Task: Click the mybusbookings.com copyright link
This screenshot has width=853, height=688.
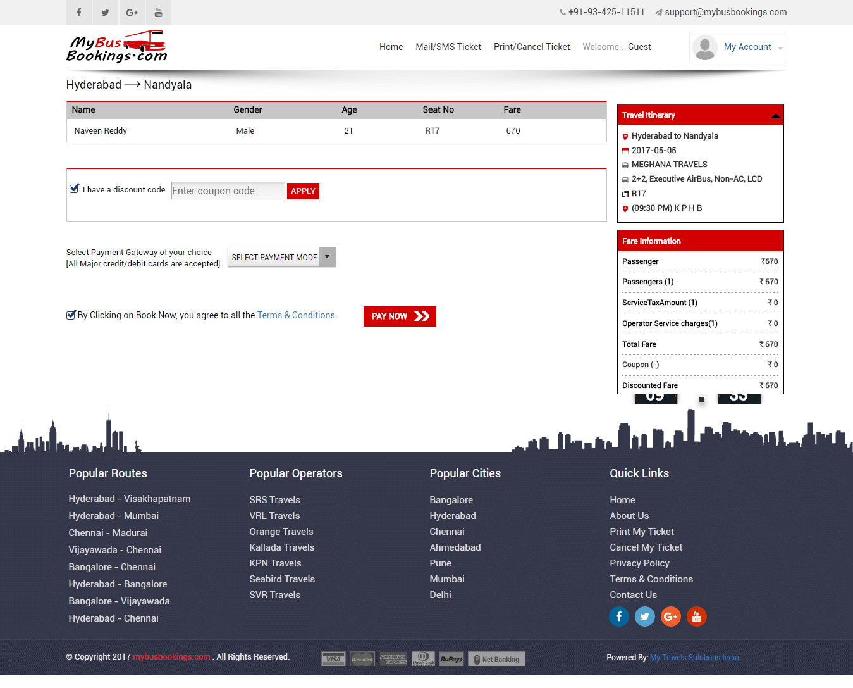Action: (172, 657)
